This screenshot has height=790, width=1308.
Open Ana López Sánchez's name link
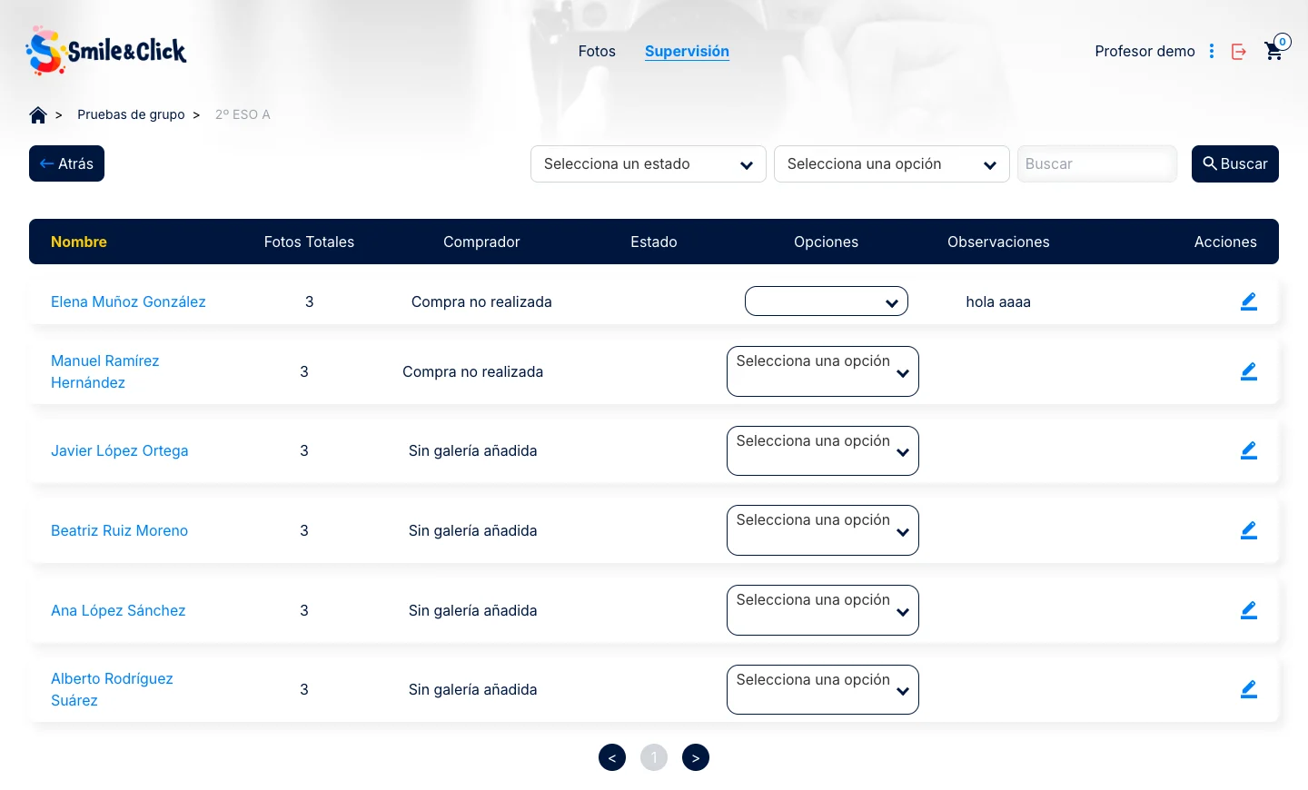coord(118,610)
